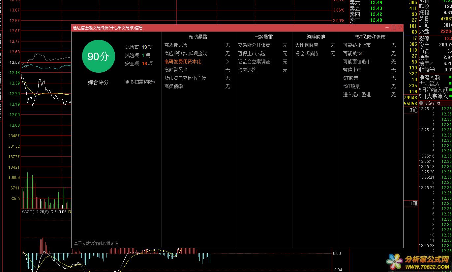Click the 基于大数据评测,仅供参考 footer note
Screen dimensions: 452x272
(96, 243)
